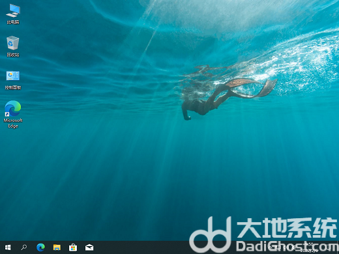Toggle the input method language indicator

coord(294,247)
